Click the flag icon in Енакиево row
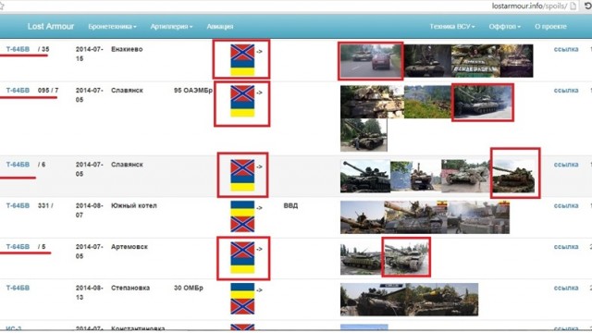This screenshot has width=592, height=333. pos(242,60)
